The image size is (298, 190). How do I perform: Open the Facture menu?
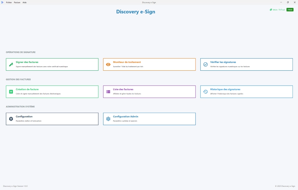(x=16, y=2)
